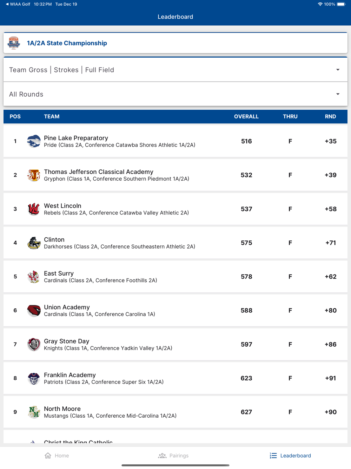
Task: Sort by the OVERALL column header
Action: [x=246, y=116]
